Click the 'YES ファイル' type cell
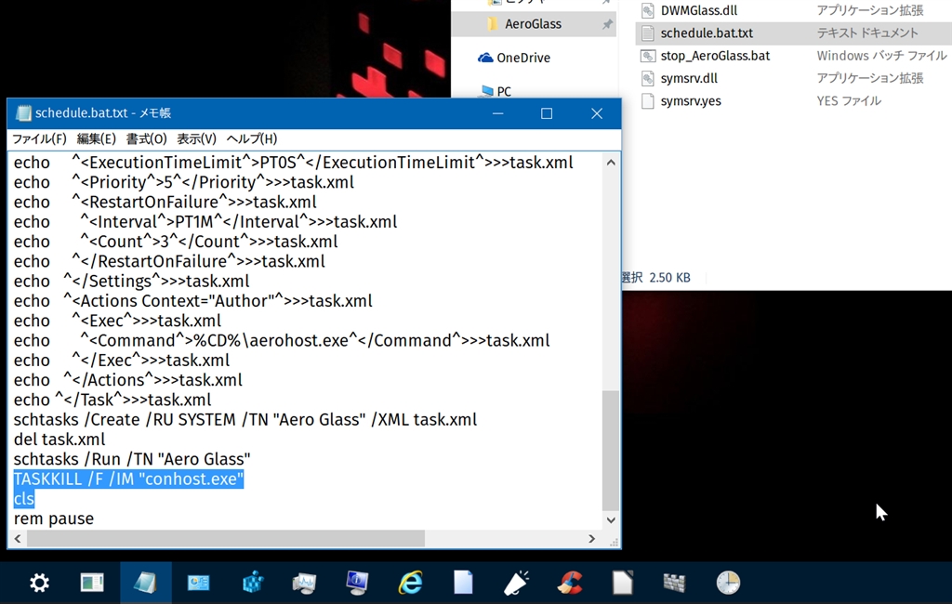 coord(849,100)
